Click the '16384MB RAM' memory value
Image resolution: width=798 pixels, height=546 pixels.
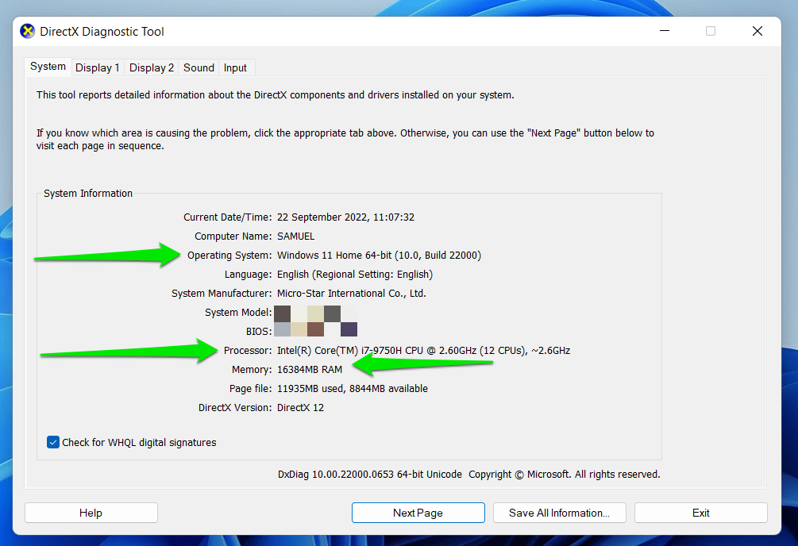click(310, 370)
